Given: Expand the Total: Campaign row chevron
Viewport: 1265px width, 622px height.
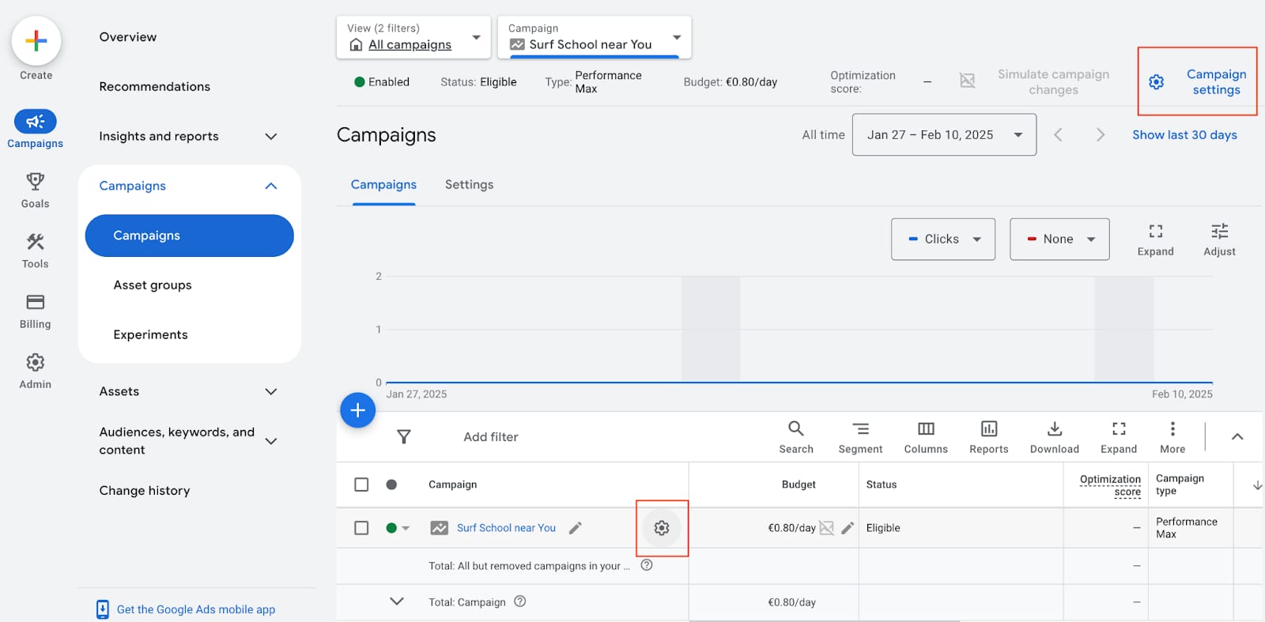Looking at the screenshot, I should [x=397, y=601].
